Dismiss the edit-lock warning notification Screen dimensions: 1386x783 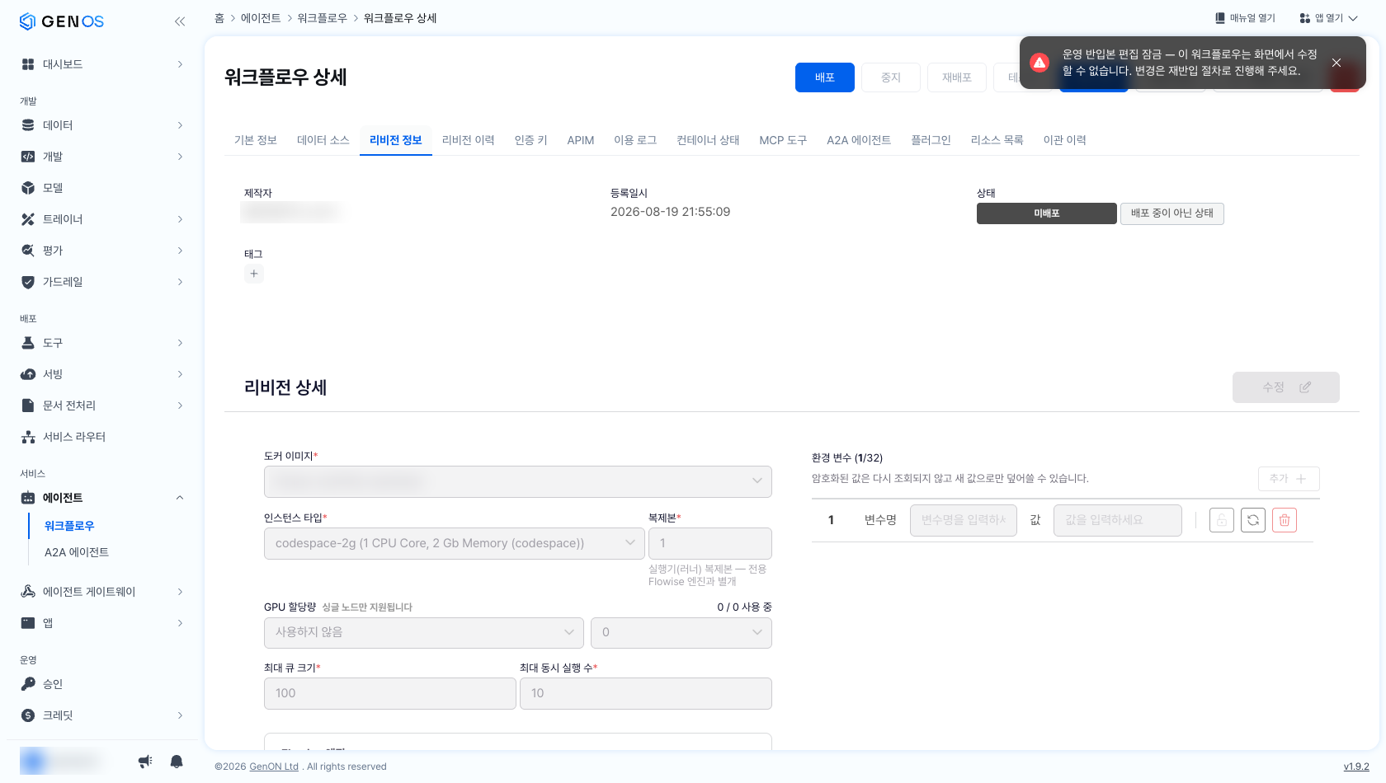coord(1336,63)
